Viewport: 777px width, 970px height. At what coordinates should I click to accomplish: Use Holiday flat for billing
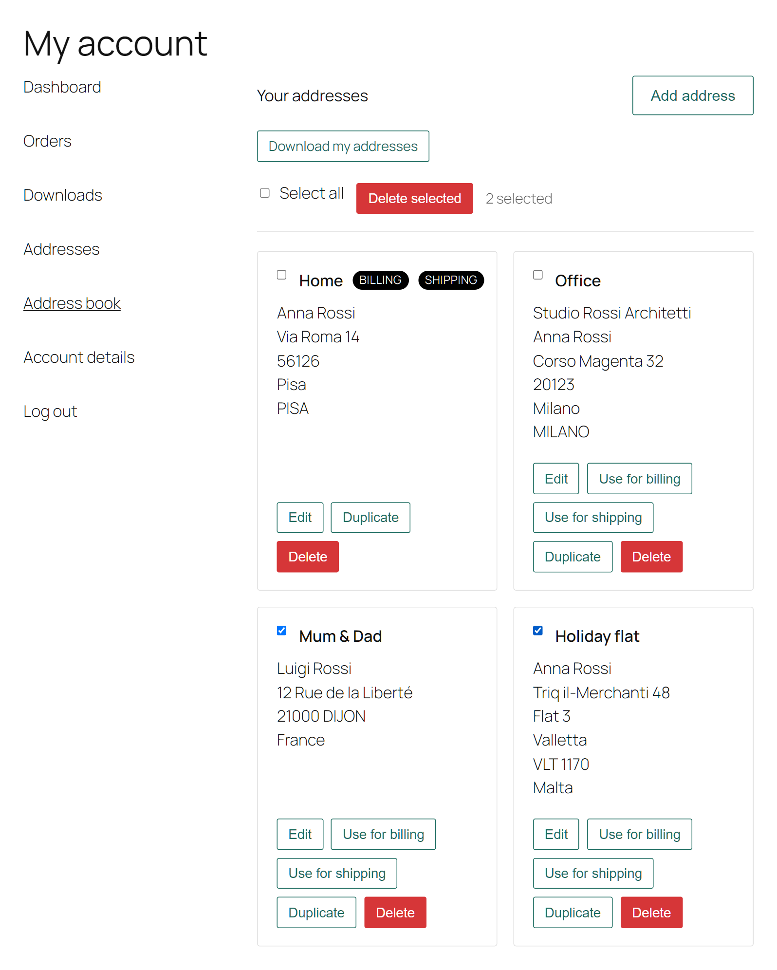(640, 834)
